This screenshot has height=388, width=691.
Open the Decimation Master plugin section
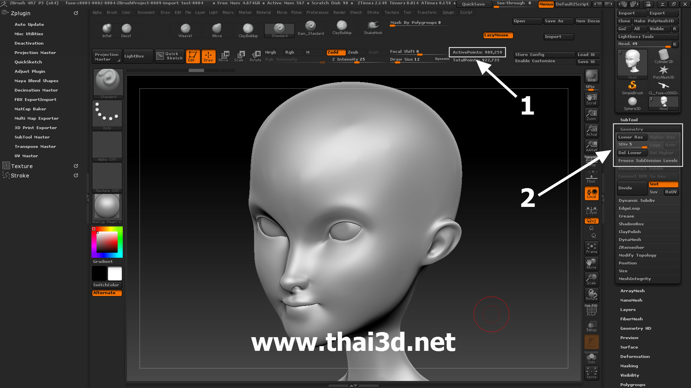[36, 90]
